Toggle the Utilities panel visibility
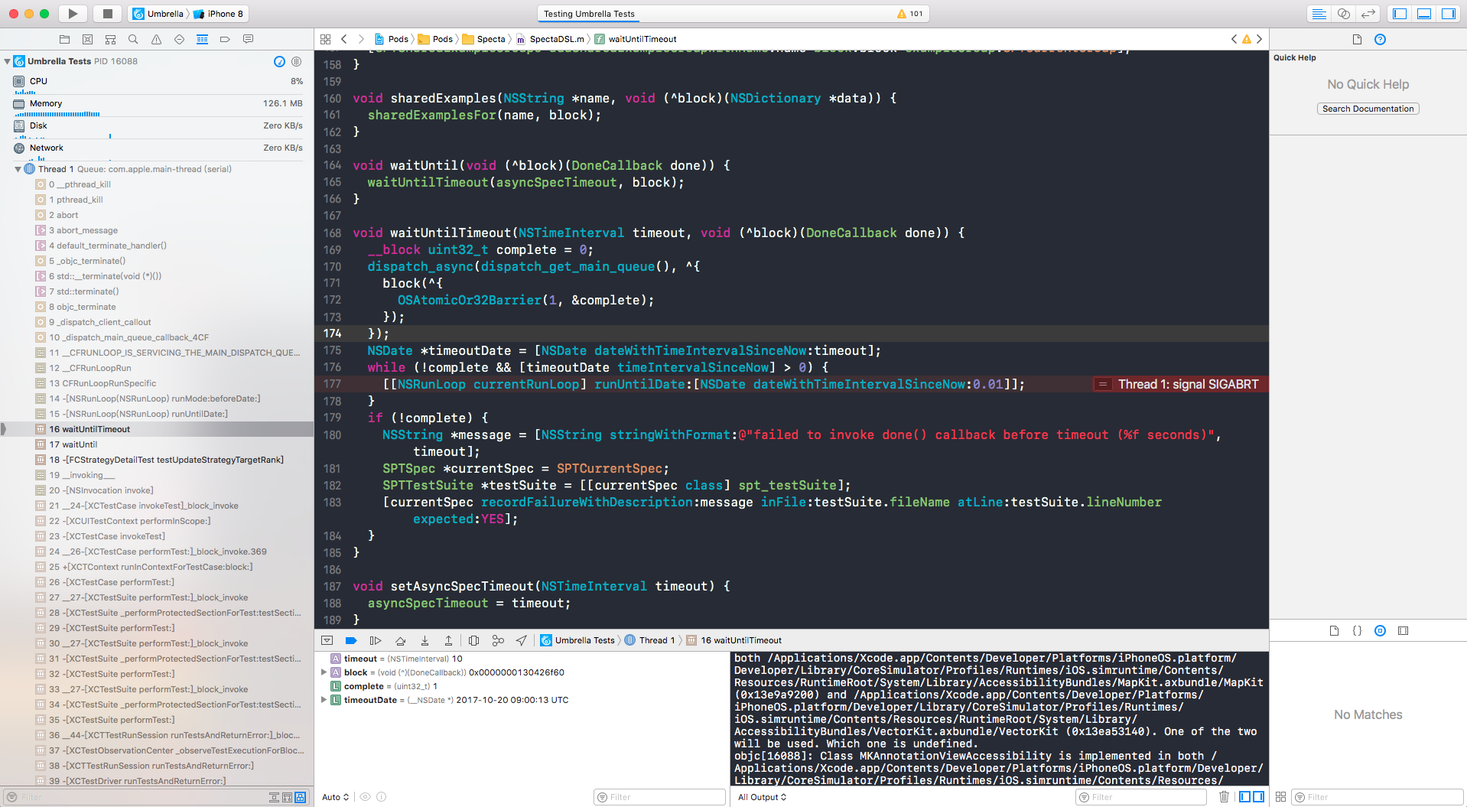1467x807 pixels. click(1449, 14)
